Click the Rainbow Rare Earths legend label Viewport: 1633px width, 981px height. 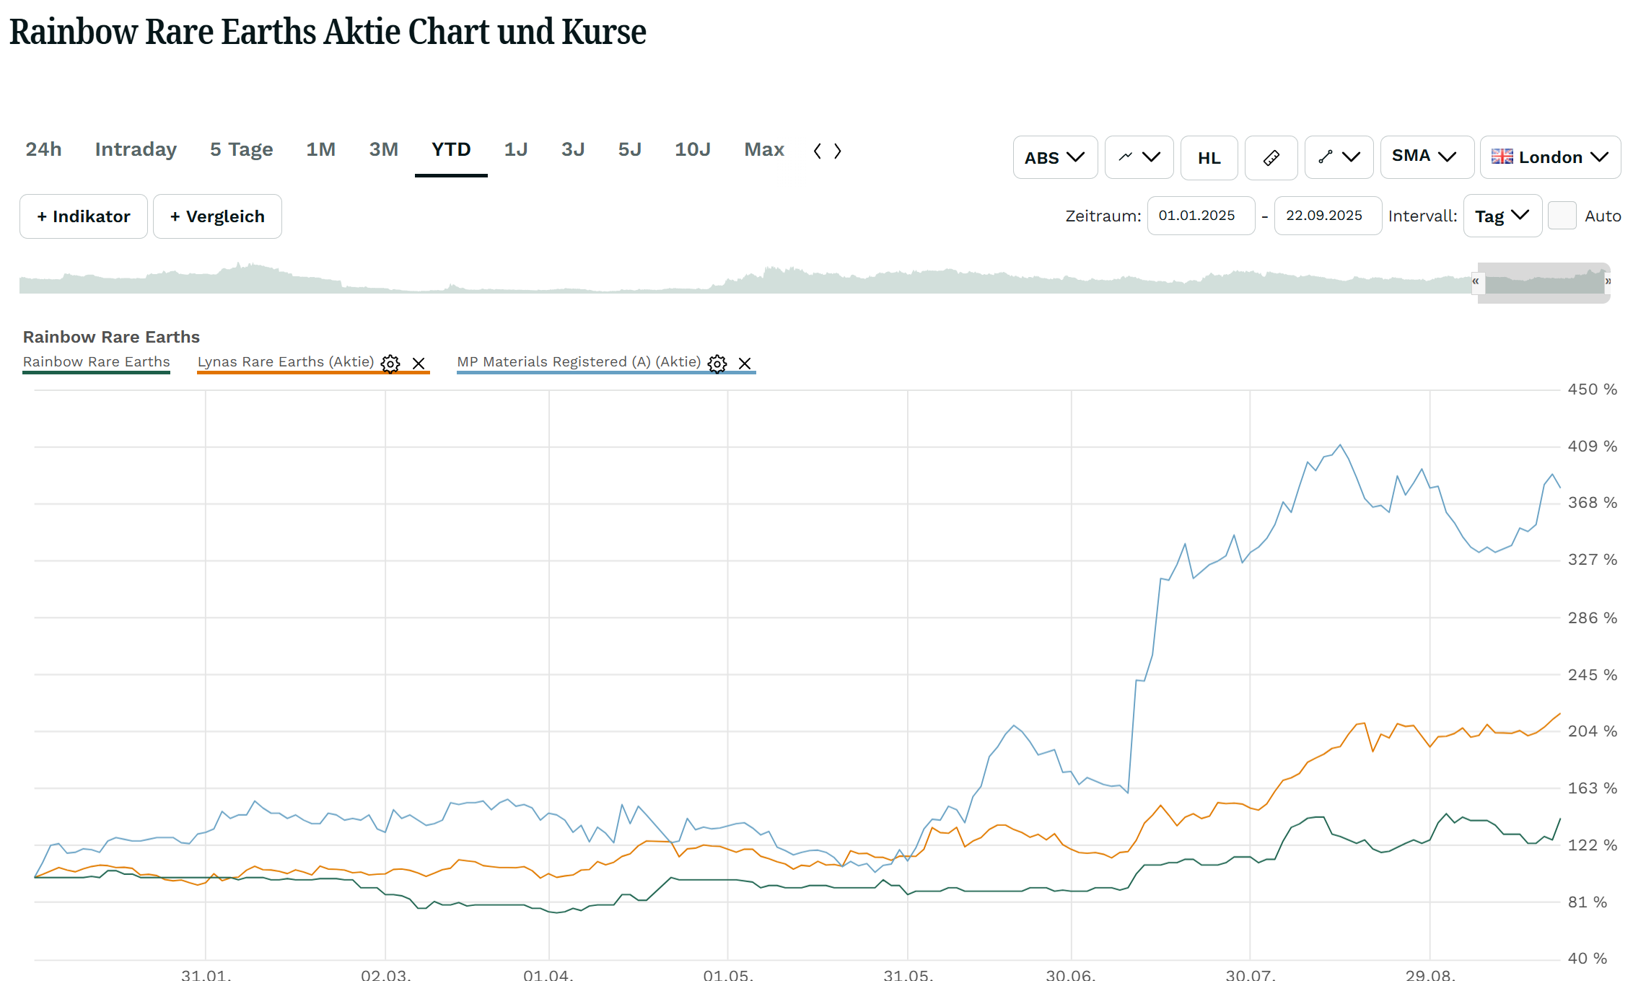coord(97,362)
